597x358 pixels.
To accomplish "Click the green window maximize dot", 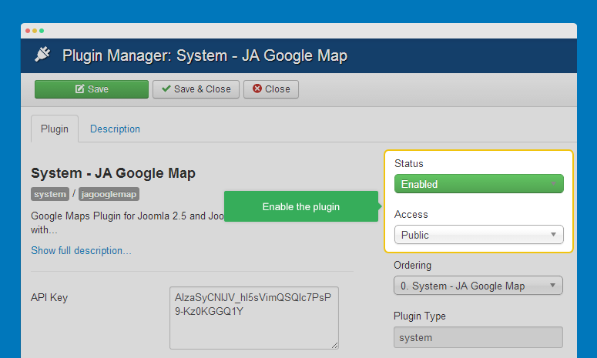I will (x=42, y=31).
